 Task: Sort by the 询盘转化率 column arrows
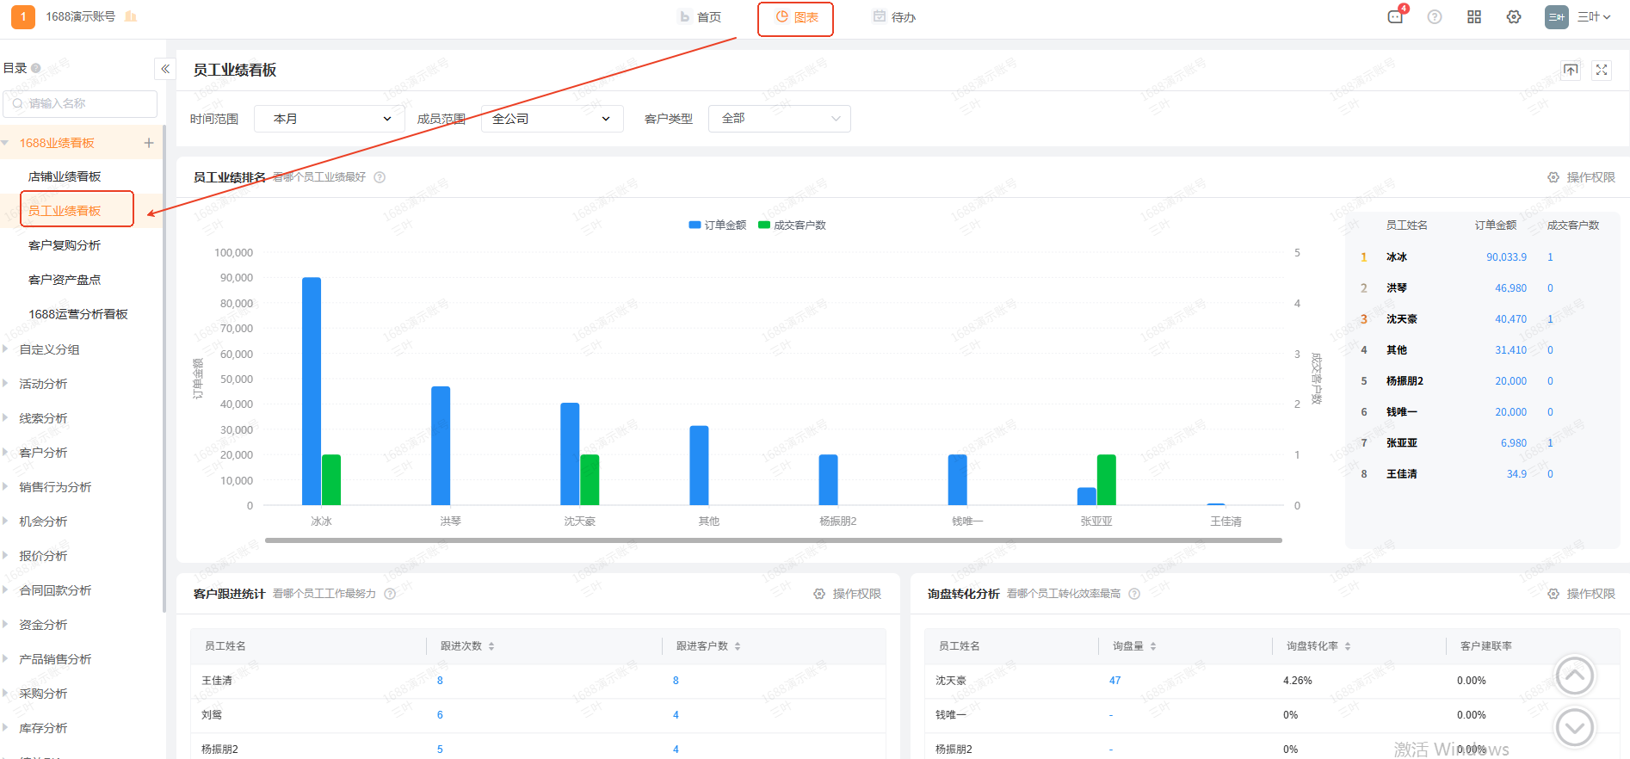pyautogui.click(x=1348, y=646)
